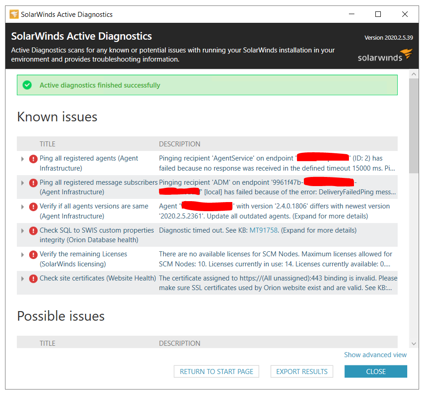This screenshot has width=425, height=395.
Task: Click the scrollbar up arrow
Action: click(414, 74)
